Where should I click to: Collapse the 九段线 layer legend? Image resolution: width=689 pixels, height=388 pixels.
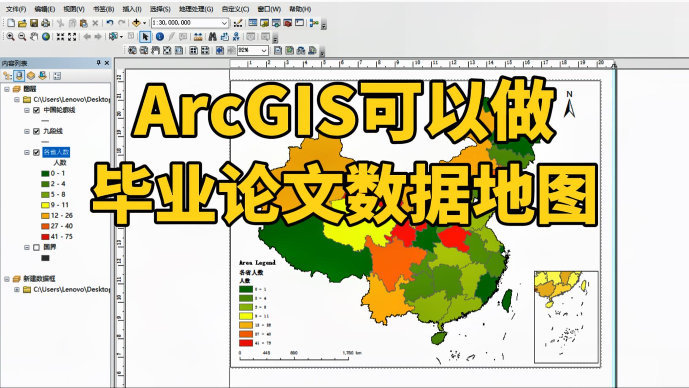[x=27, y=131]
